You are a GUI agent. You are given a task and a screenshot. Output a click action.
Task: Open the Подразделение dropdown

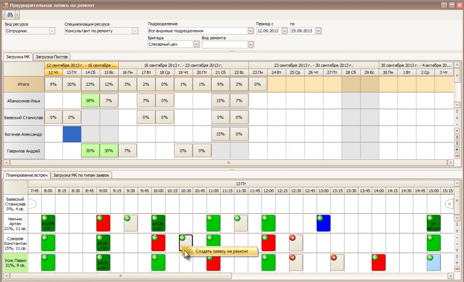pos(250,31)
